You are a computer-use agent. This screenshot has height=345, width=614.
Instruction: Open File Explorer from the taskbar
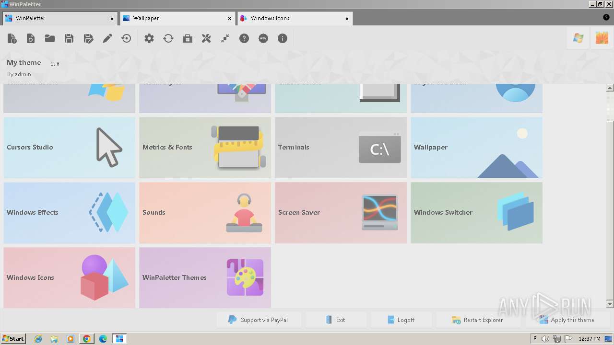54,339
